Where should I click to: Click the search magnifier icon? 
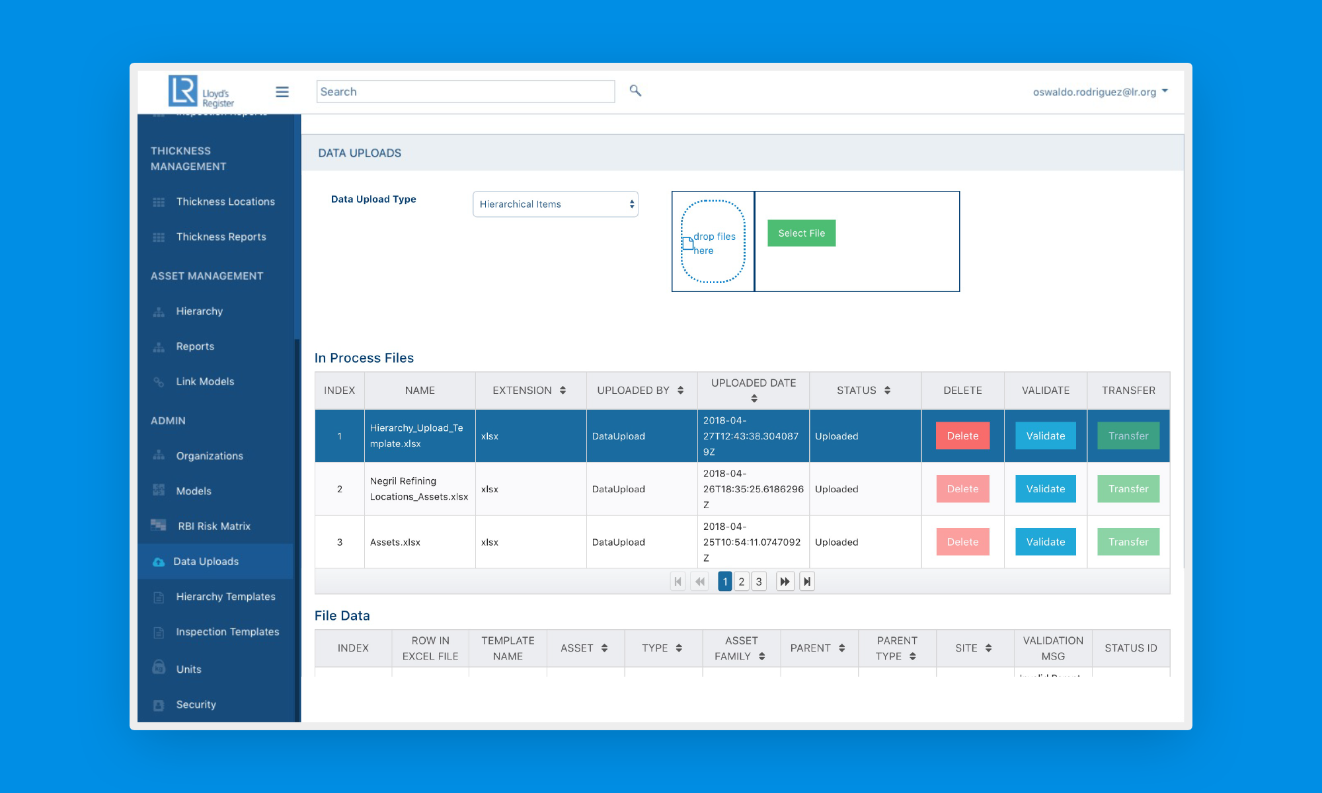635,91
